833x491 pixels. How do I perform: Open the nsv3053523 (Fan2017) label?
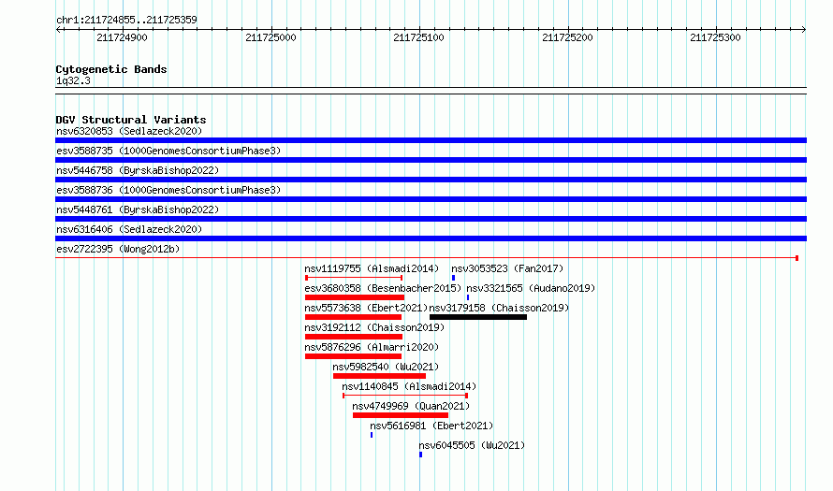507,268
